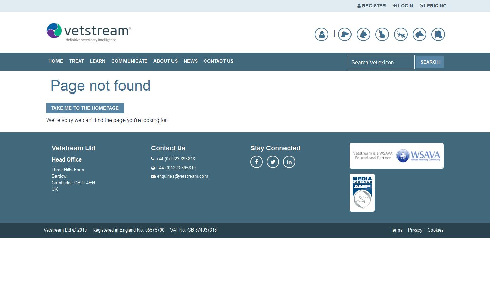Select the lizard exotics icon

pyautogui.click(x=401, y=34)
